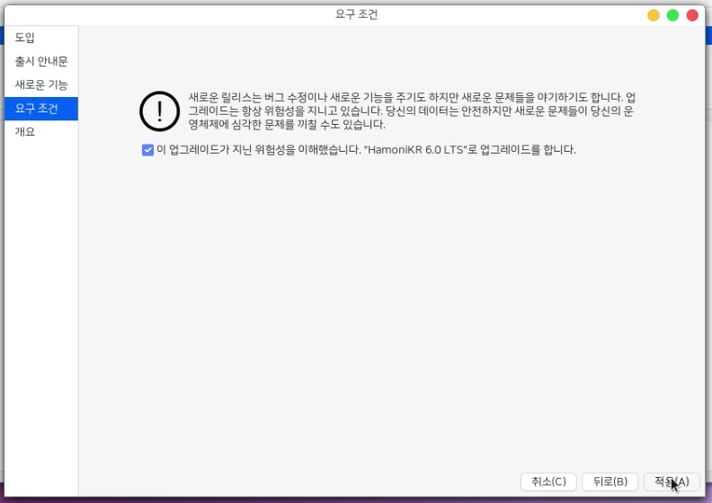Screen dimensions: 712x503
Task: Click the warning paragraph about new releases
Action: click(x=413, y=97)
